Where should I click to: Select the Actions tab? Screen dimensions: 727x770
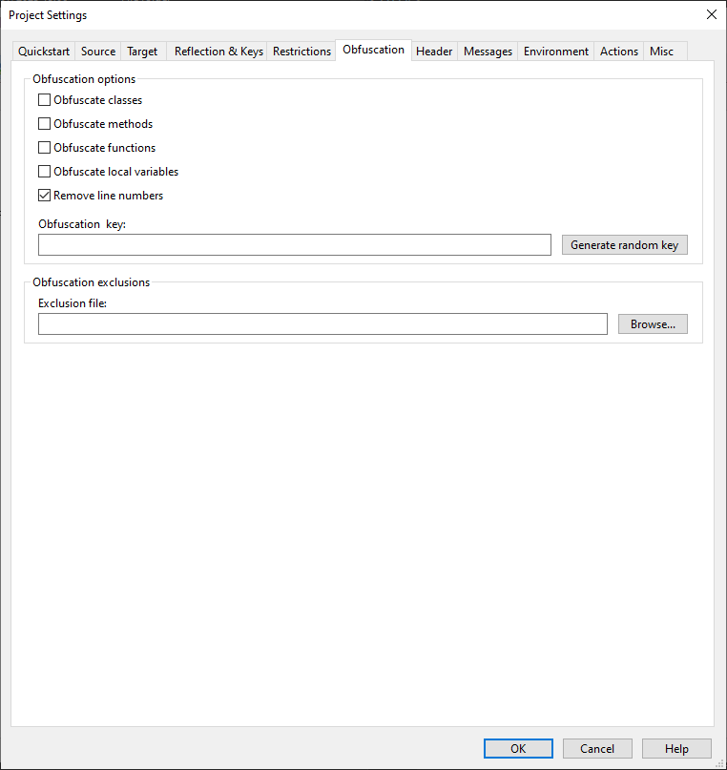(619, 52)
